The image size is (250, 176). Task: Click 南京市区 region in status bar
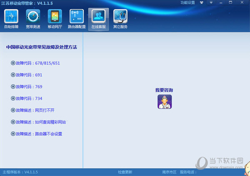tap(169, 172)
